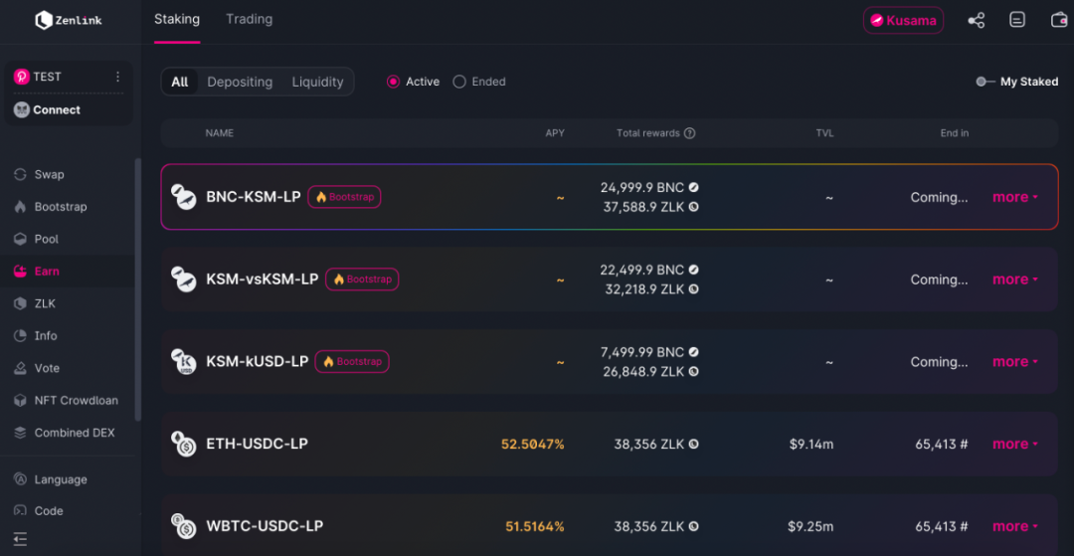Click the collapse sidebar icon at bottom

point(20,539)
